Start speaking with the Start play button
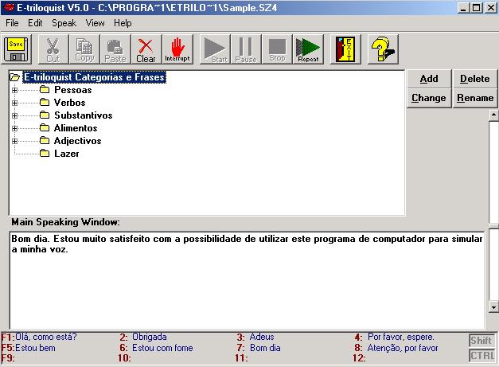 click(215, 49)
